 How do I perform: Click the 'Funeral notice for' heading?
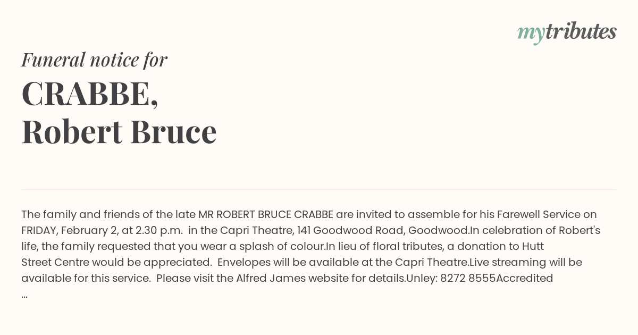(x=94, y=60)
